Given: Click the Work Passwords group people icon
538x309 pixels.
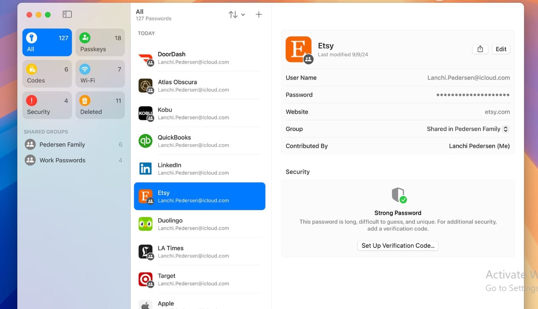Looking at the screenshot, I should pos(30,160).
